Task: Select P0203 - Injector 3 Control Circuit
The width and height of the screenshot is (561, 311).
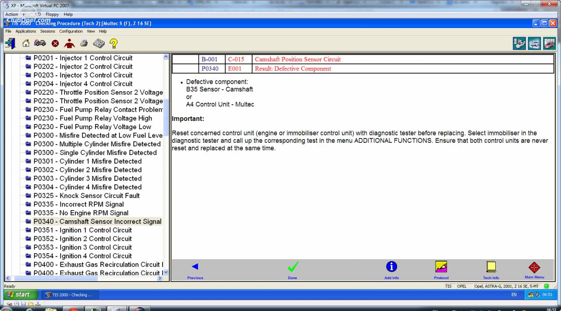Action: [x=83, y=75]
